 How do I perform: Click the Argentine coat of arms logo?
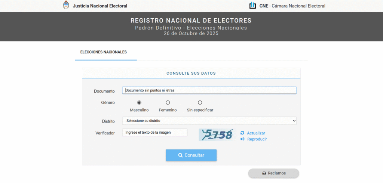[66, 5]
